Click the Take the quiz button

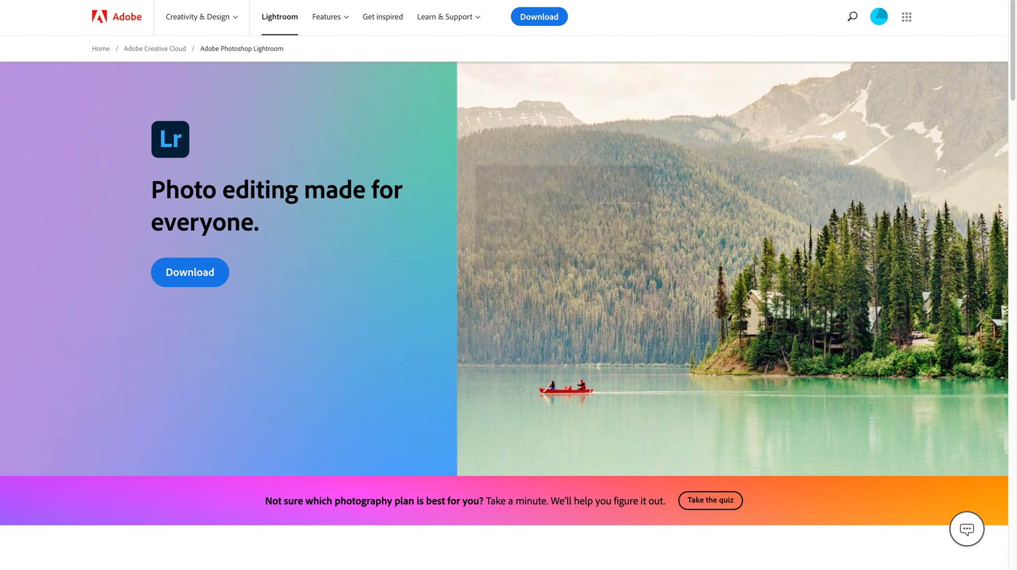(710, 500)
